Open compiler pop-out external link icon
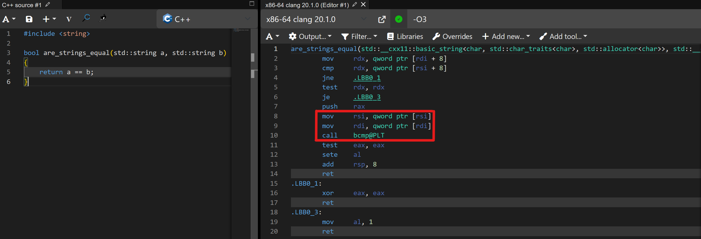This screenshot has height=239, width=701. [x=382, y=19]
